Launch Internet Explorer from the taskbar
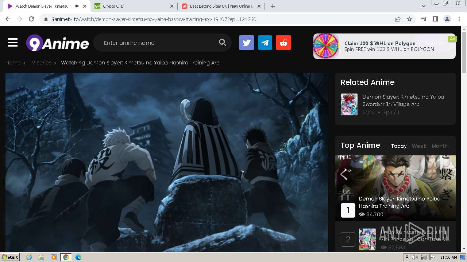The width and height of the screenshot is (467, 262). tap(29, 257)
